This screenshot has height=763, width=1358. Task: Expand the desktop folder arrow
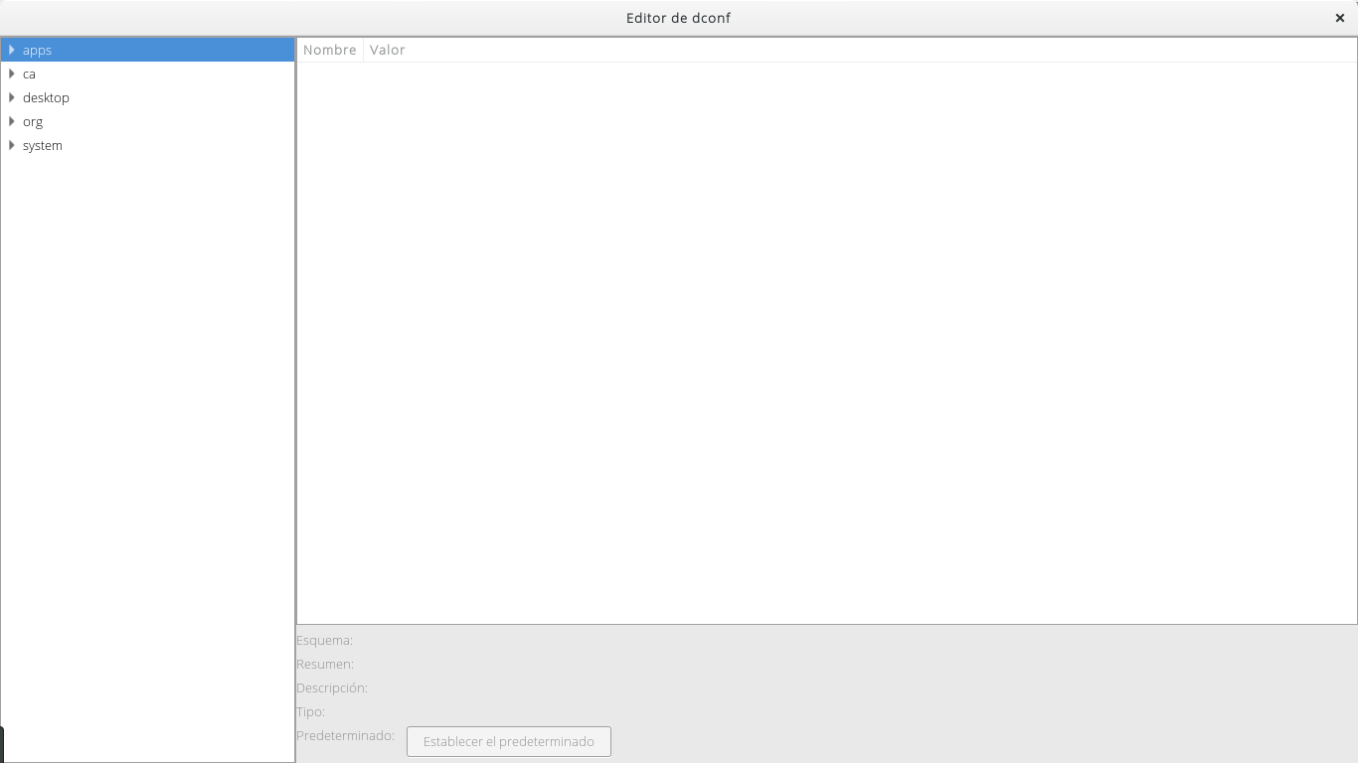click(x=11, y=97)
